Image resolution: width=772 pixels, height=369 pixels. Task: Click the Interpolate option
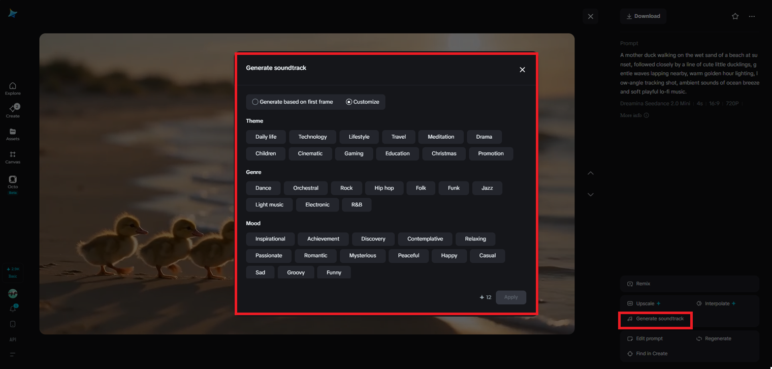tap(716, 303)
